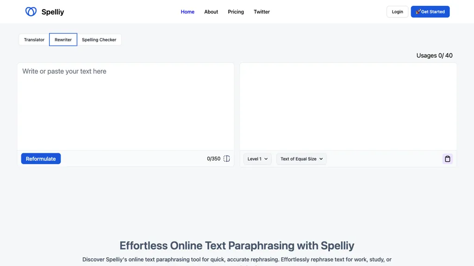Switch to Spelling Checker tab
The height and width of the screenshot is (266, 474).
pyautogui.click(x=99, y=40)
